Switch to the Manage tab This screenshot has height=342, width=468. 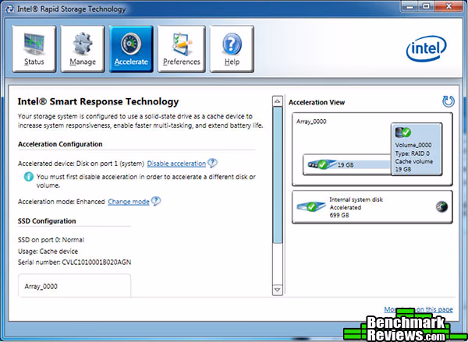point(83,49)
